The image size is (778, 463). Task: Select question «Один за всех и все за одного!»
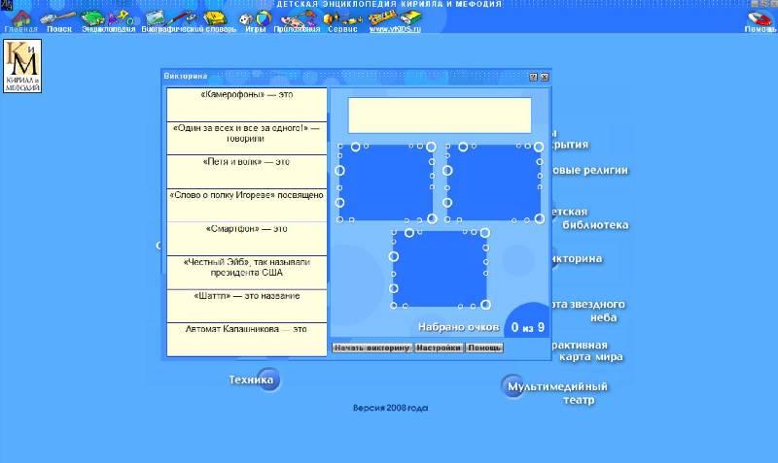click(x=247, y=138)
